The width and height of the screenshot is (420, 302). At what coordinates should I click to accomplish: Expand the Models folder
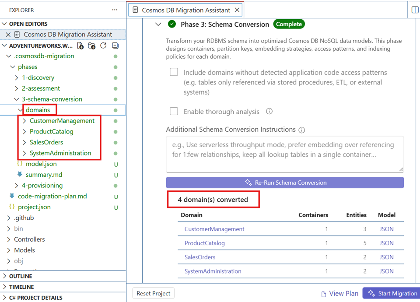point(9,250)
